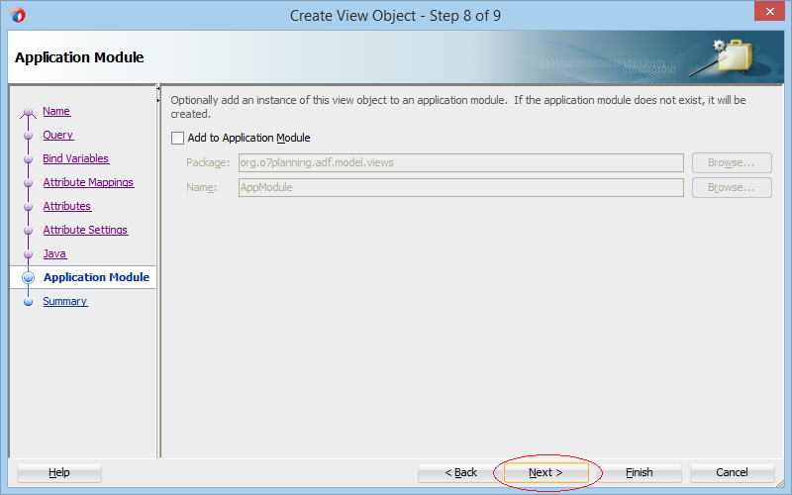
Task: Select the Application Module step
Action: pos(96,277)
